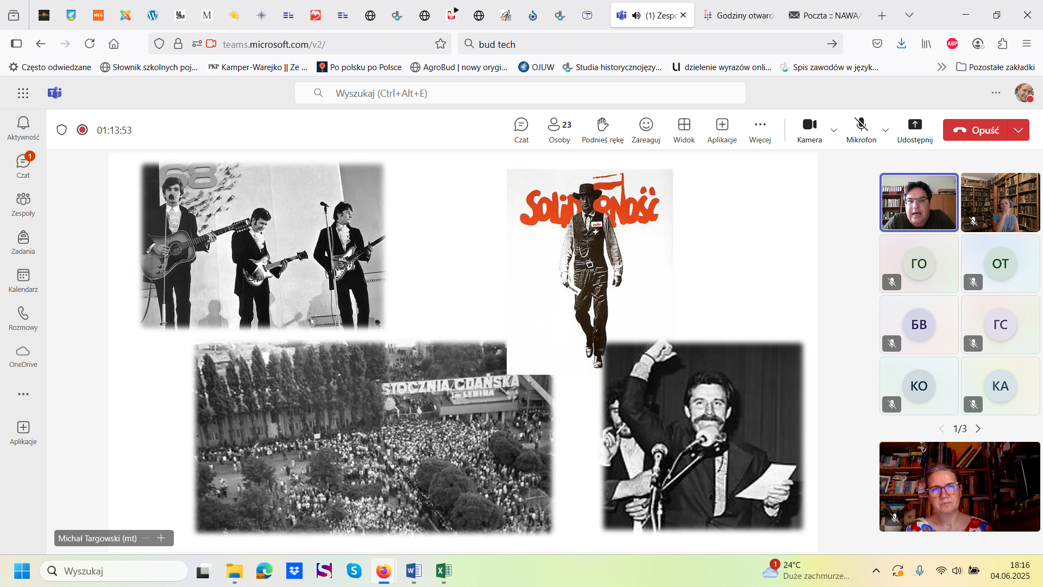Click the red Opuść button
Viewport: 1043px width, 587px height.
tap(976, 130)
